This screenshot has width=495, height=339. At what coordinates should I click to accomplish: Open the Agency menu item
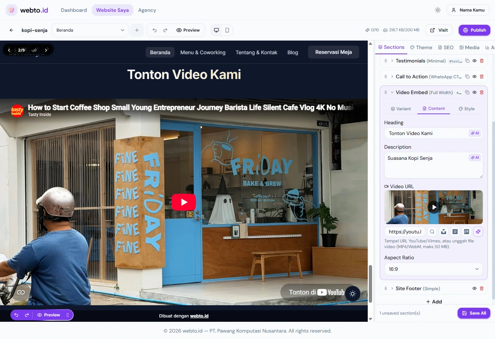pyautogui.click(x=147, y=10)
